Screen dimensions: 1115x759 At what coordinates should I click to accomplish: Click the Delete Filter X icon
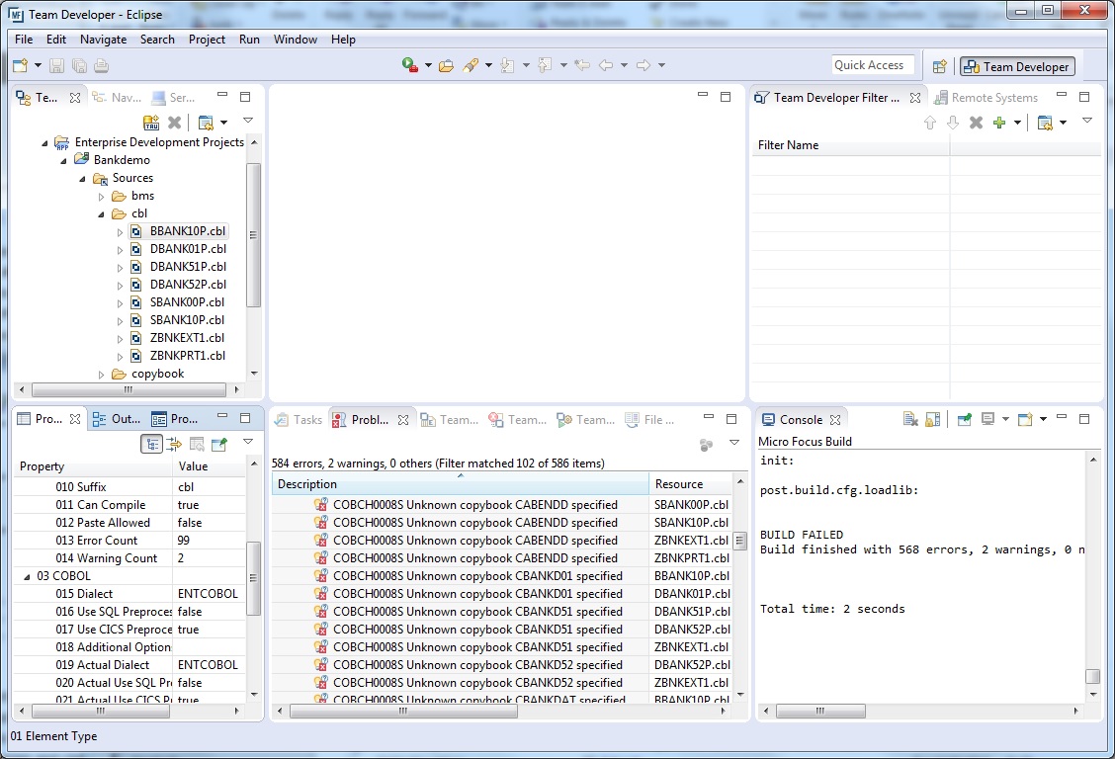(977, 123)
